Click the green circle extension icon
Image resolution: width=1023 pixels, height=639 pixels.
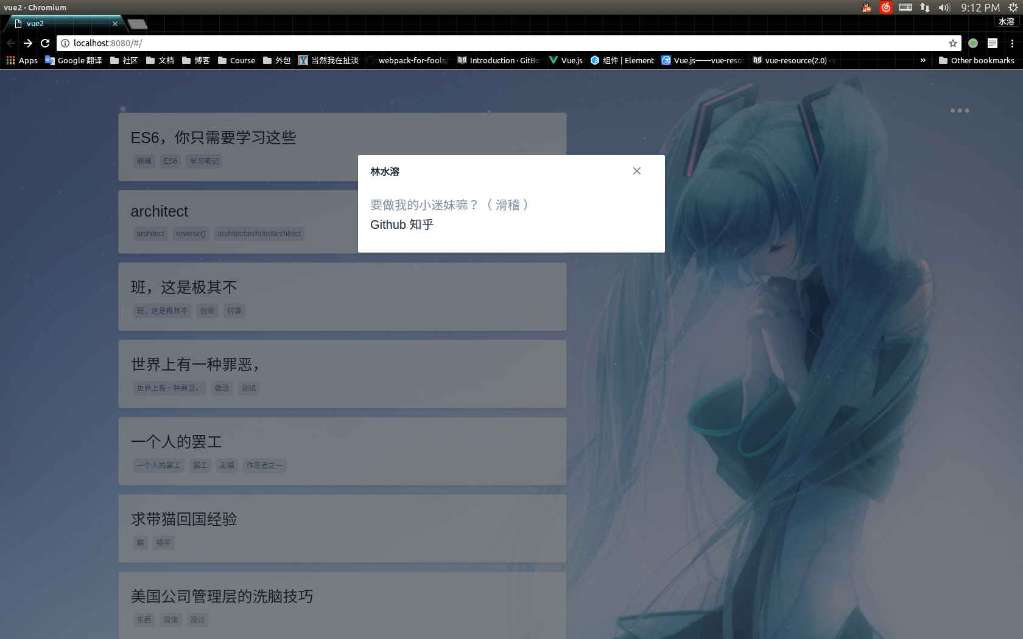click(973, 43)
